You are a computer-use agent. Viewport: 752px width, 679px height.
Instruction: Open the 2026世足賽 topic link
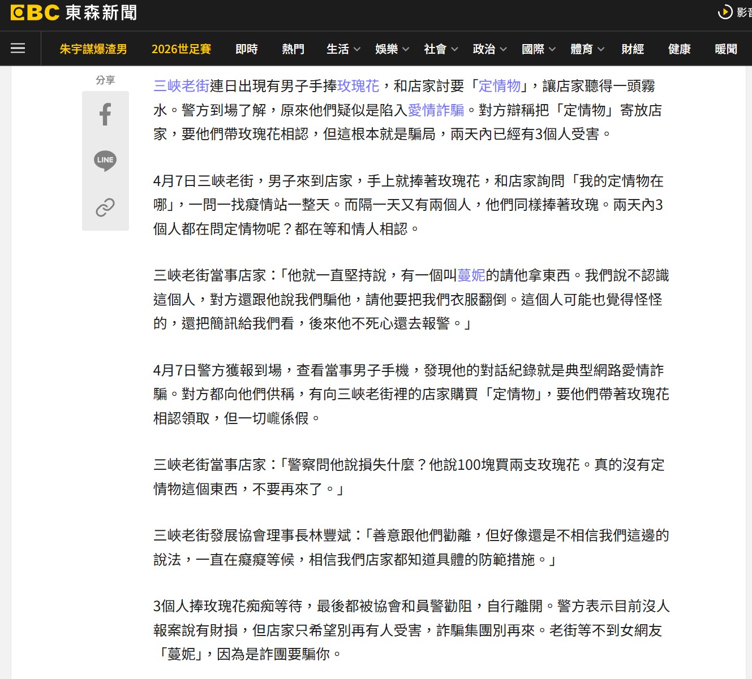181,49
